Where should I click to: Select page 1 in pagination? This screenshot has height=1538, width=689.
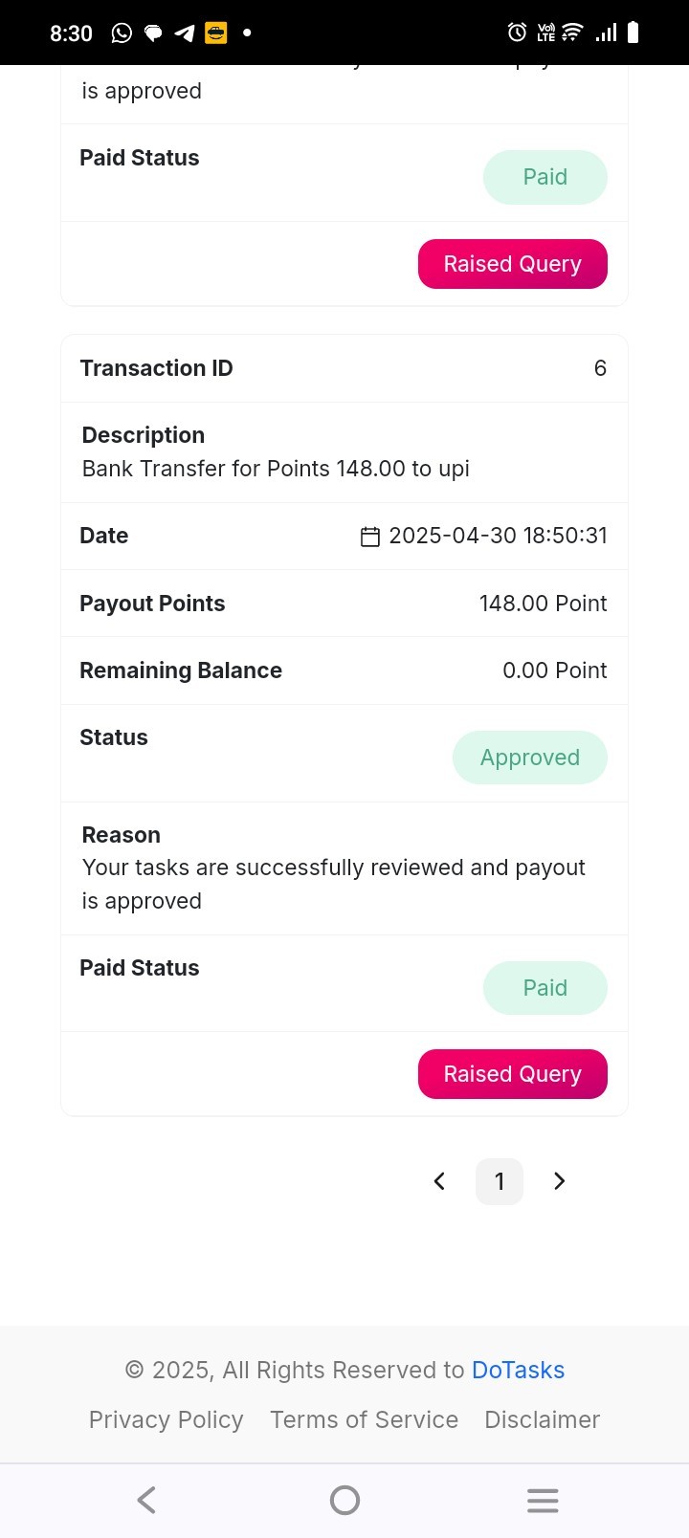click(x=500, y=1181)
